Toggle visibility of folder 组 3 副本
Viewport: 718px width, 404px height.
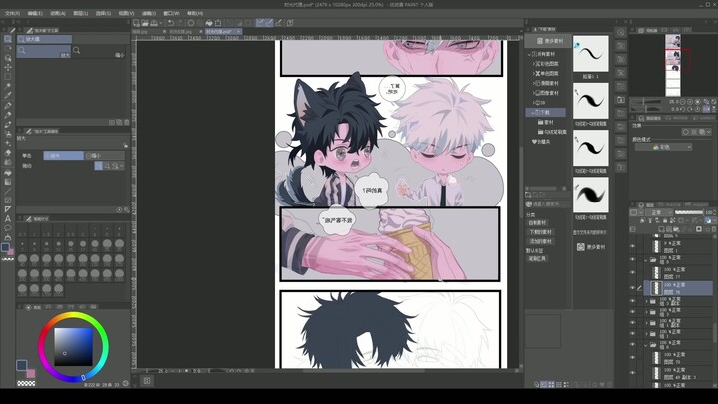633,301
